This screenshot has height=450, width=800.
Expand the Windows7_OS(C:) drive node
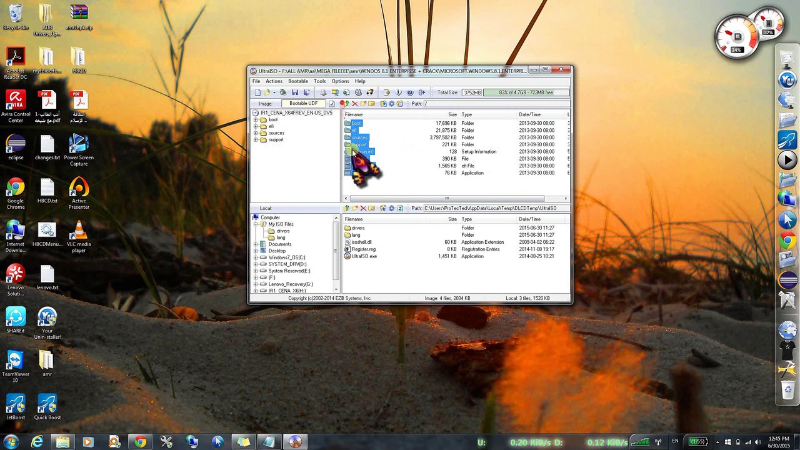(x=256, y=257)
